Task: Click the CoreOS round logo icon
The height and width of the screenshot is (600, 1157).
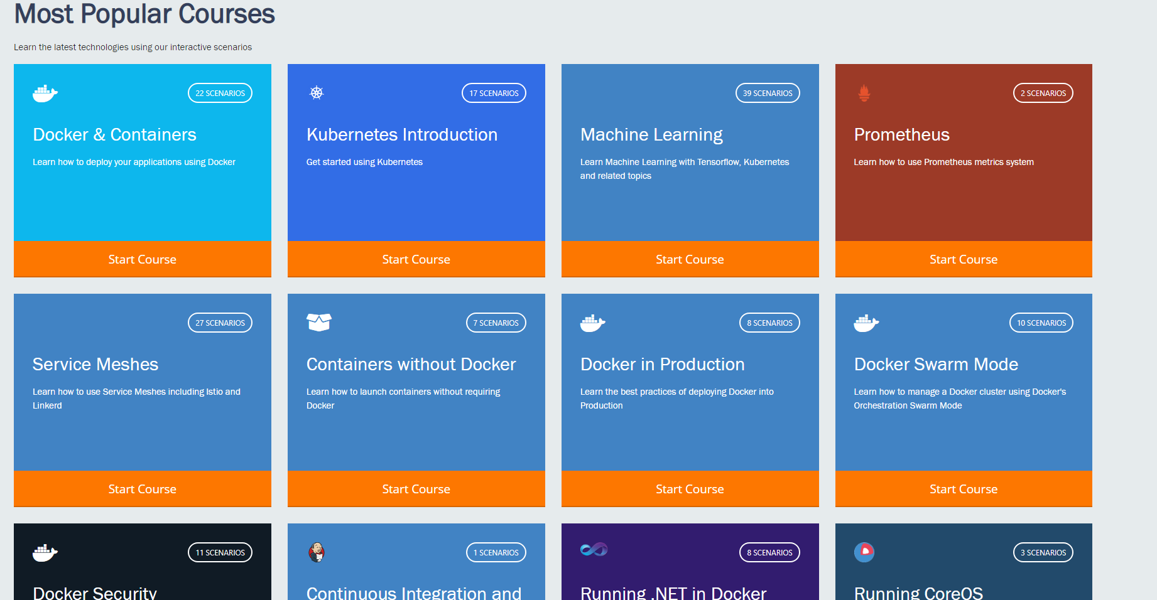Action: pyautogui.click(x=864, y=552)
